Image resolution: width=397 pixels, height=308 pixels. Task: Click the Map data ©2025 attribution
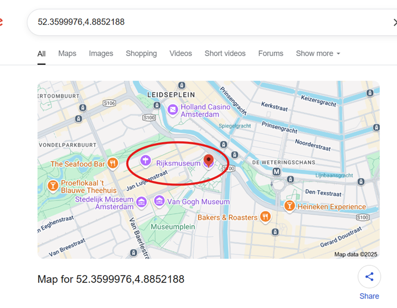(x=355, y=254)
